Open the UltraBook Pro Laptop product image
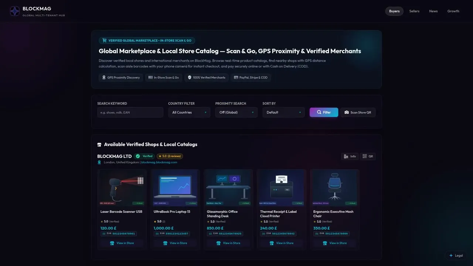 (x=175, y=188)
